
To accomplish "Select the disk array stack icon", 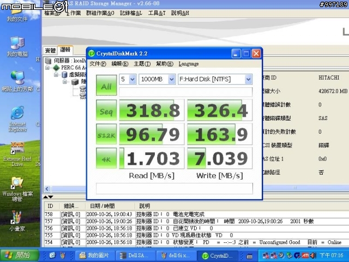I will click(75, 82).
